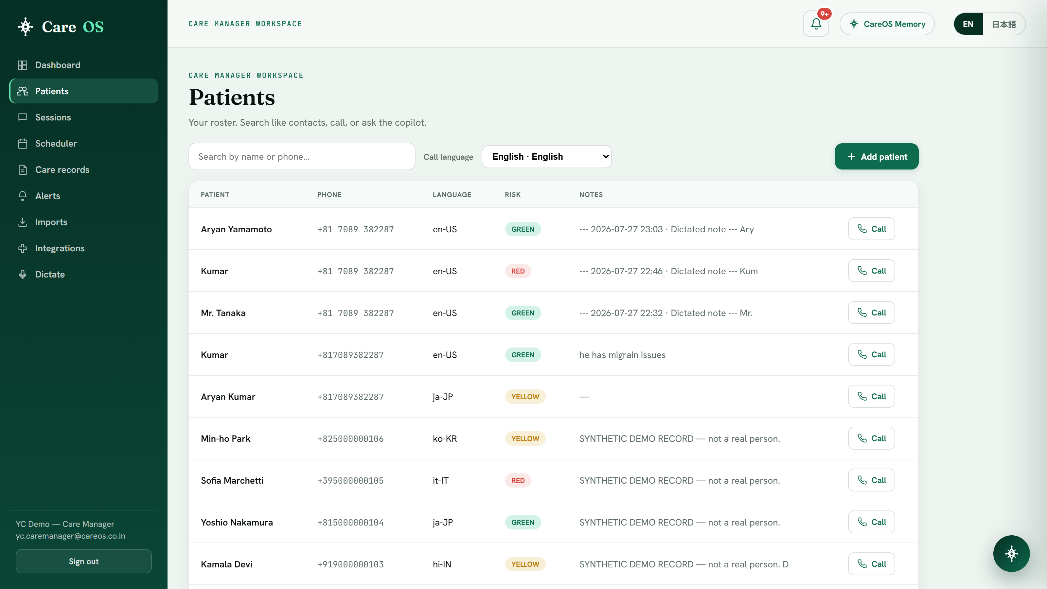This screenshot has width=1047, height=589.
Task: Click patient name Mr. Tanaka
Action: pos(223,313)
